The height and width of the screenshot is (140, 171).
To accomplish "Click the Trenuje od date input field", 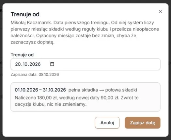I will pyautogui.click(x=85, y=64).
